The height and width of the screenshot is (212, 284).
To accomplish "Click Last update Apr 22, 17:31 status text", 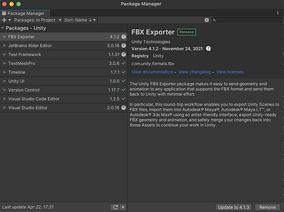I will pyautogui.click(x=28, y=207).
